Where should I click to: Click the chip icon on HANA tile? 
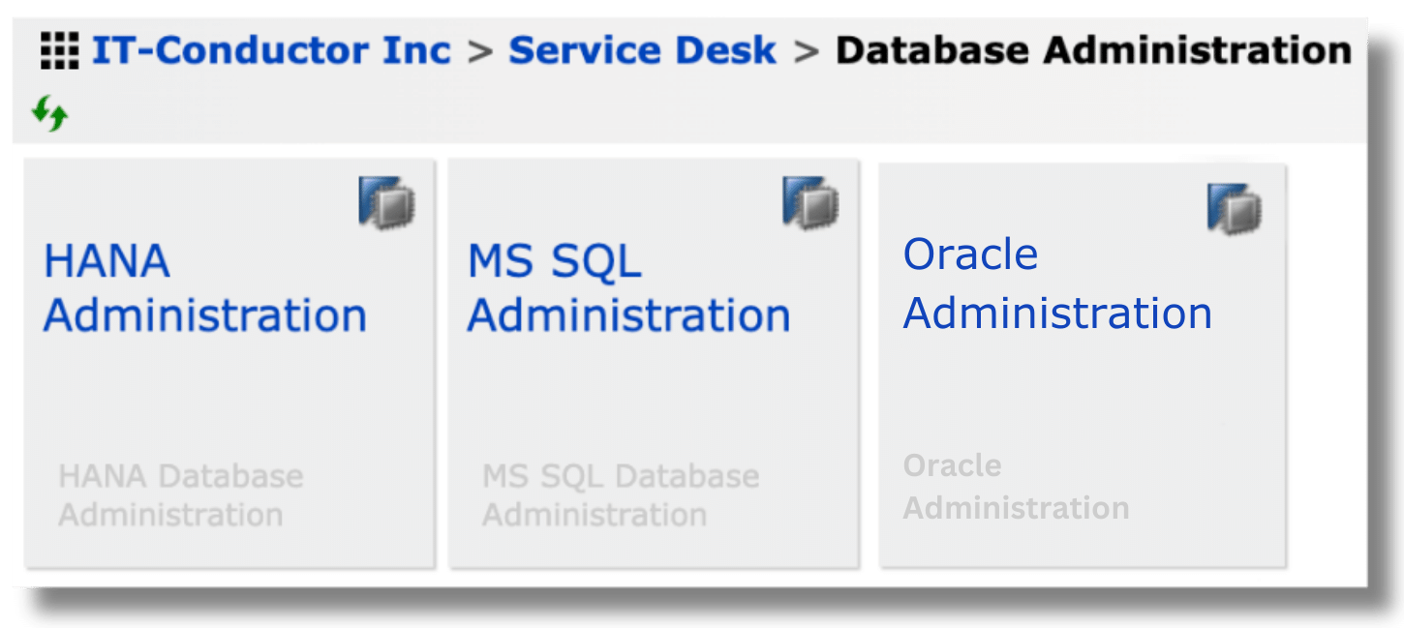click(x=386, y=202)
